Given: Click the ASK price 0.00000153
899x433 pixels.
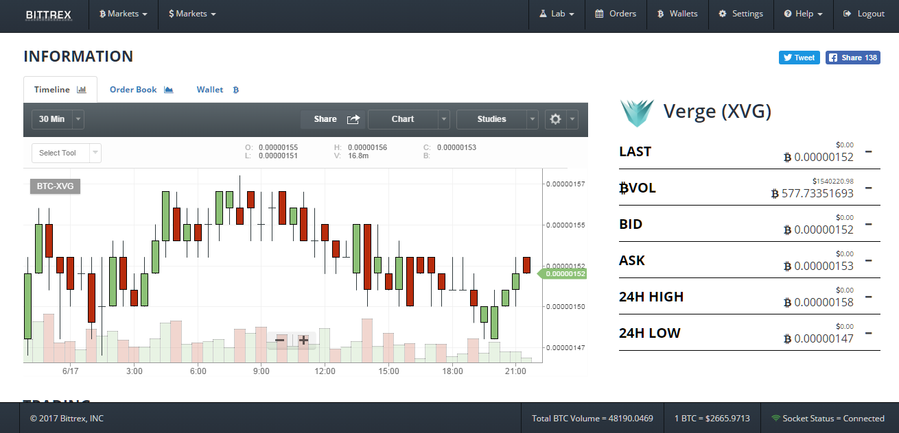Looking at the screenshot, I should click(819, 267).
